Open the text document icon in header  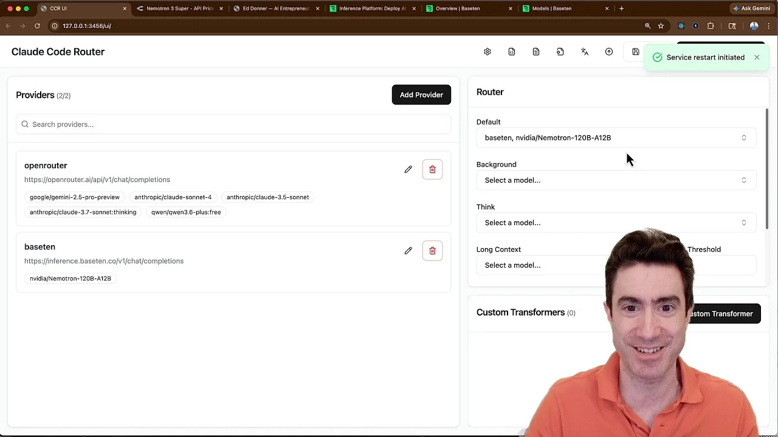point(536,52)
